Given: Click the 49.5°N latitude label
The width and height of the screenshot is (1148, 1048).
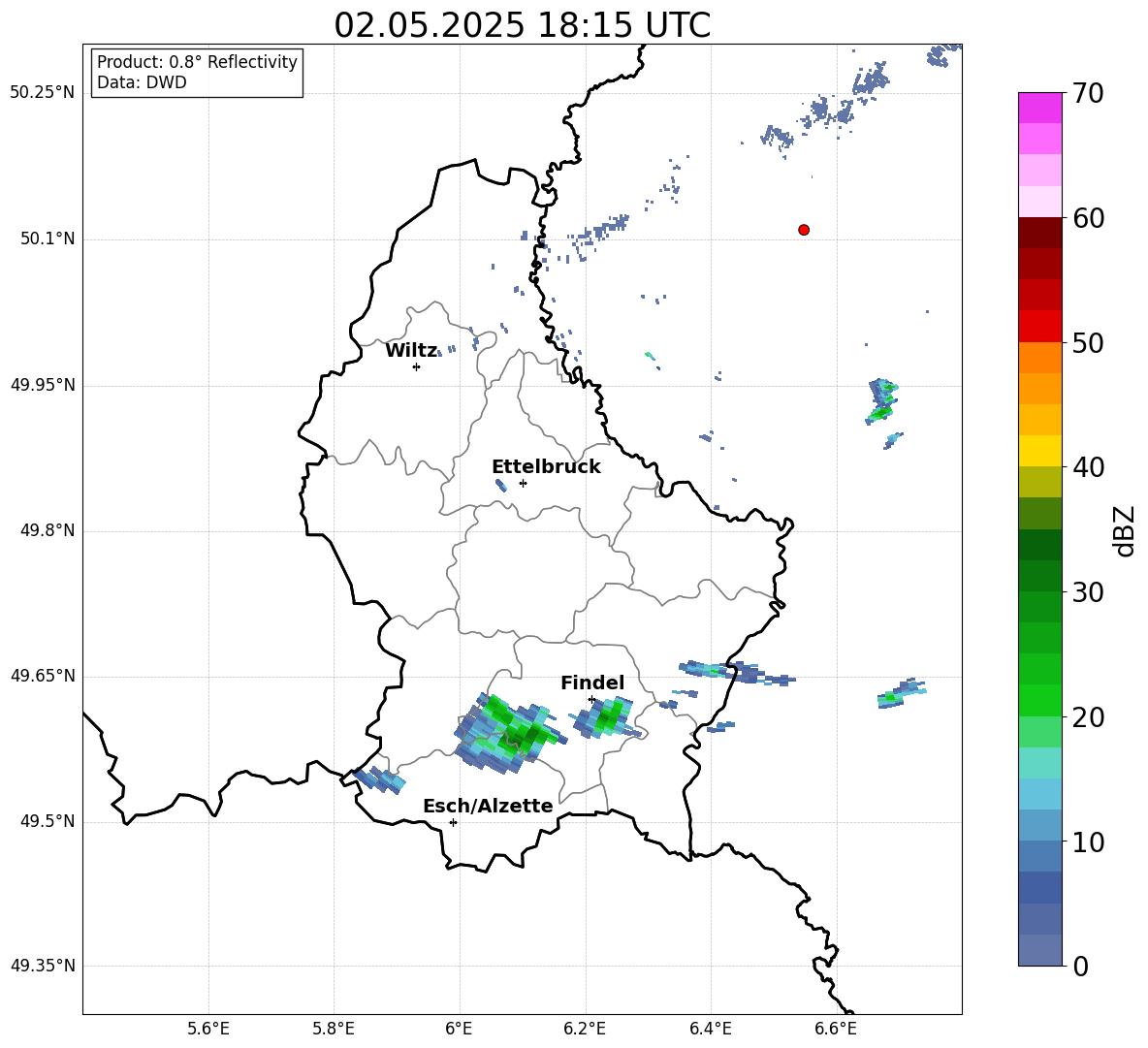Looking at the screenshot, I should [x=48, y=821].
